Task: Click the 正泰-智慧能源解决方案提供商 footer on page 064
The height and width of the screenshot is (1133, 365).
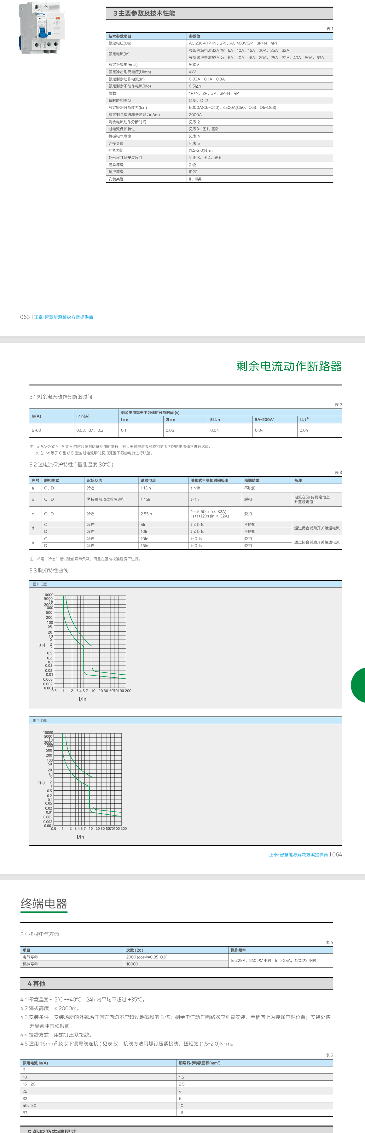Action: [298, 854]
